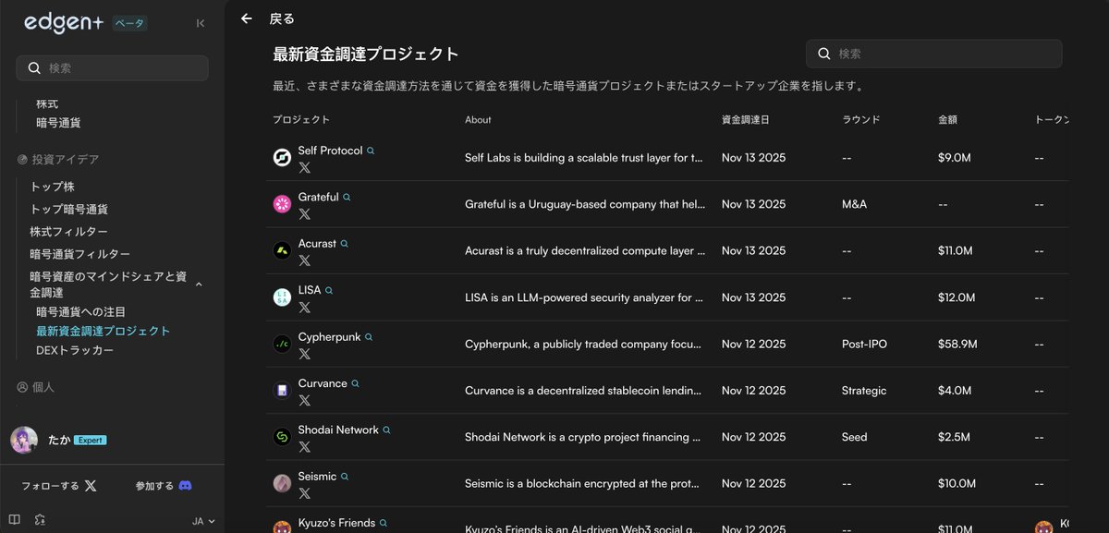This screenshot has height=533, width=1109.
Task: Open Acurast's X profile icon
Action: click(x=305, y=260)
